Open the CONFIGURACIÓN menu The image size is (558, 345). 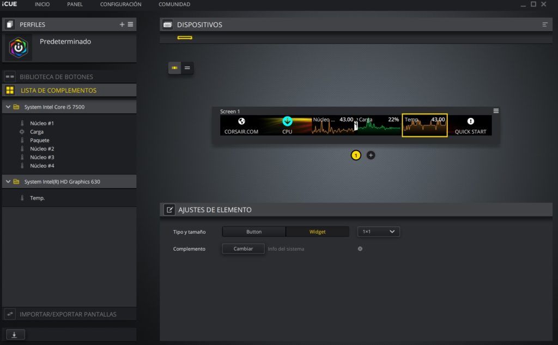coord(120,4)
